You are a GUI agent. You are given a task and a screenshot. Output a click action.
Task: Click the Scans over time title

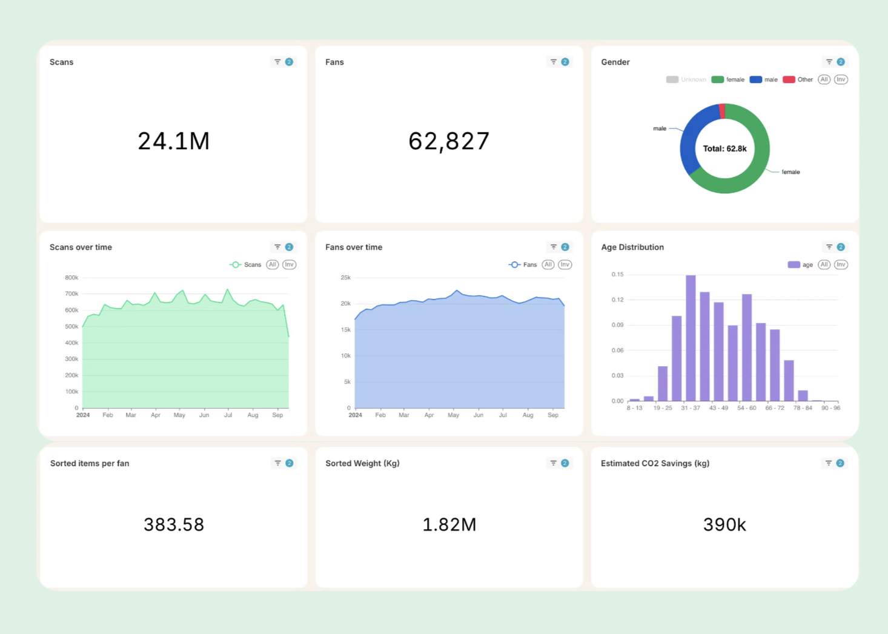pos(81,247)
